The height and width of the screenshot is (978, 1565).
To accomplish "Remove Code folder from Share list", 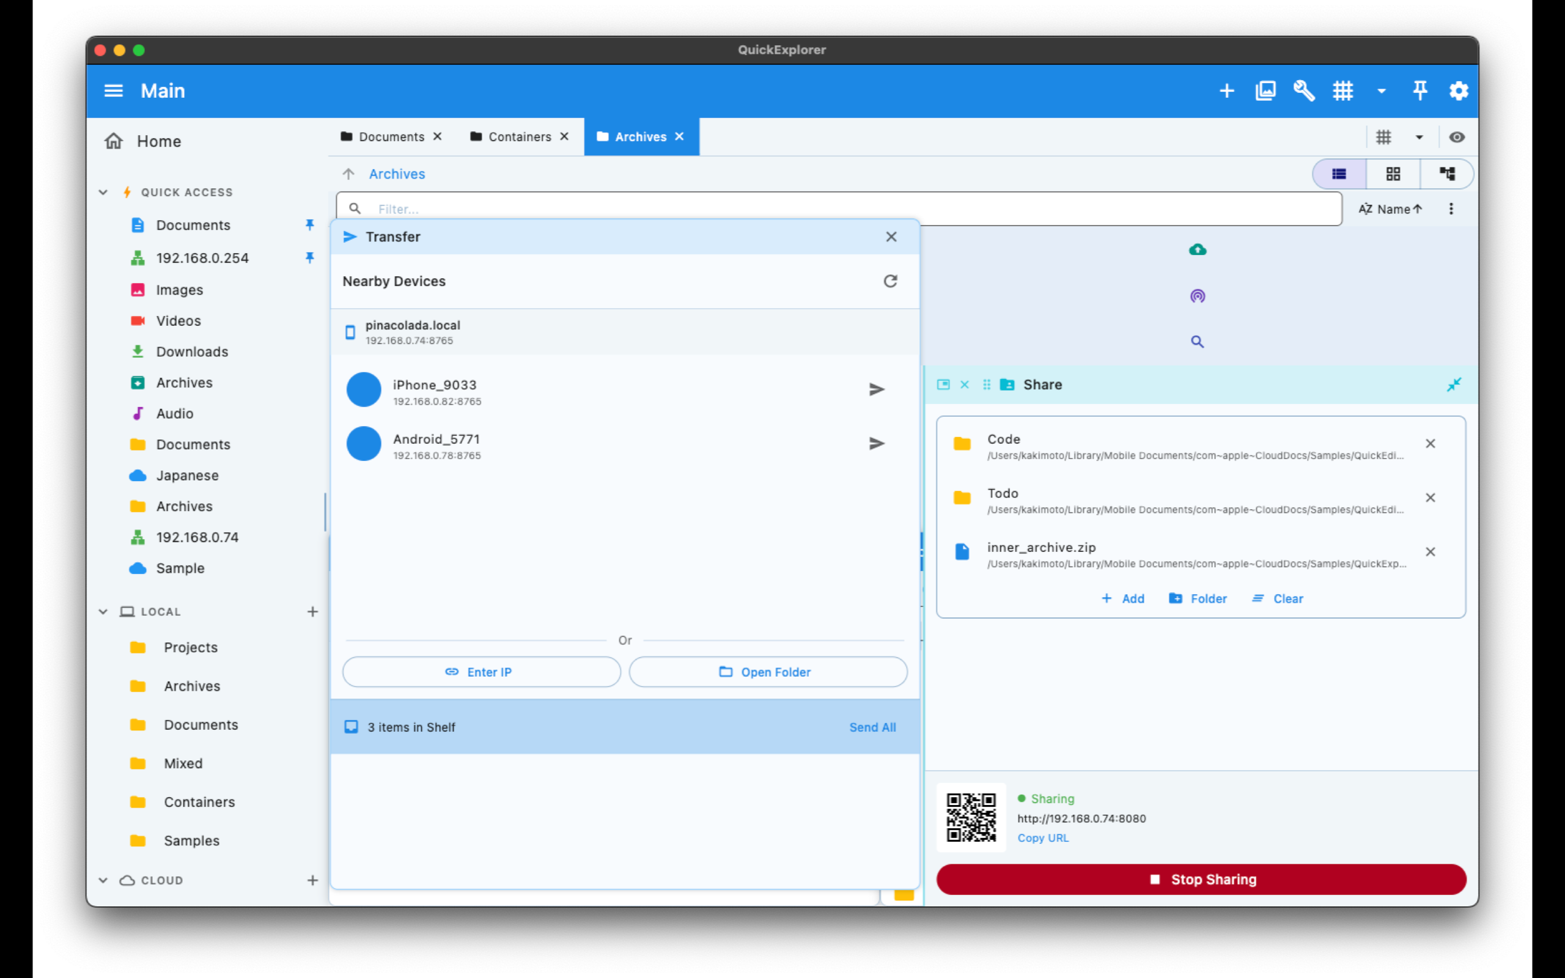I will coord(1431,444).
